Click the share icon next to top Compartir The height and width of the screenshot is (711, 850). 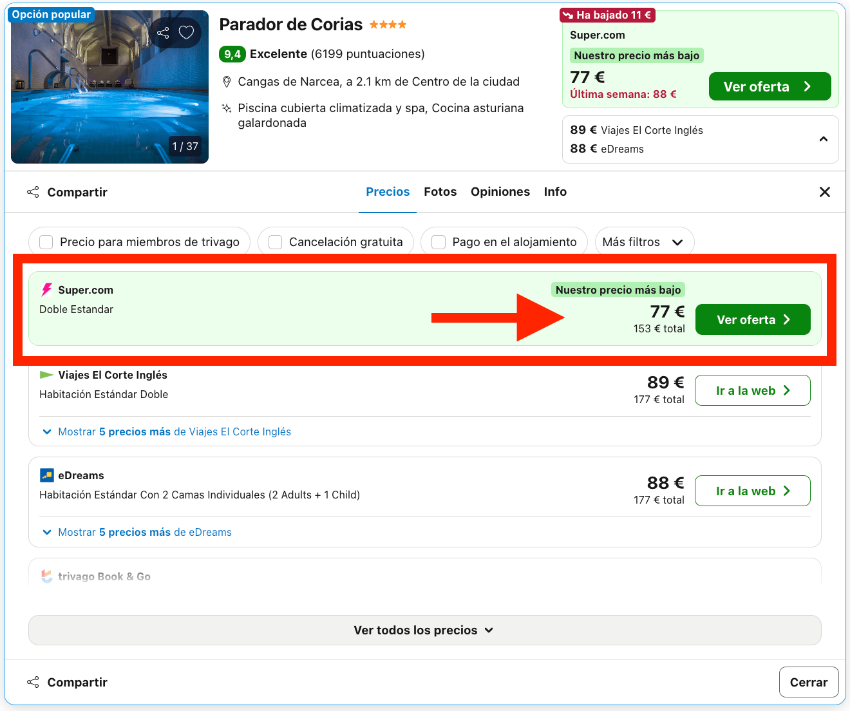[33, 192]
